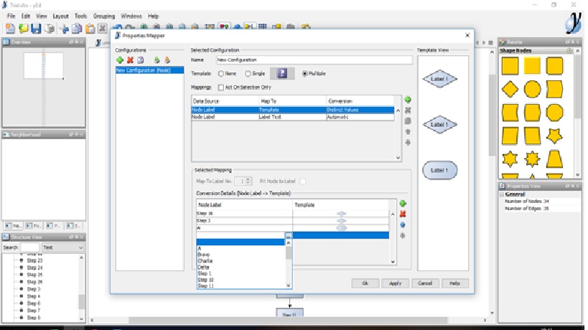
Task: Click the New Document toolbar icon
Action: [10, 29]
